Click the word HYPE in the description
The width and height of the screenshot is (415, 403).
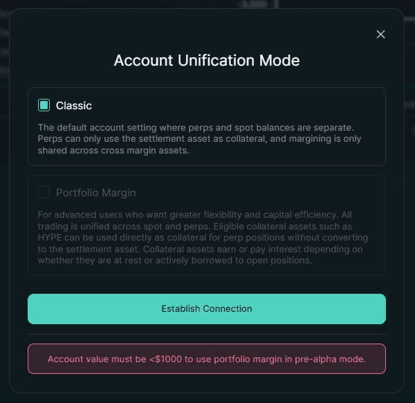[x=51, y=238]
